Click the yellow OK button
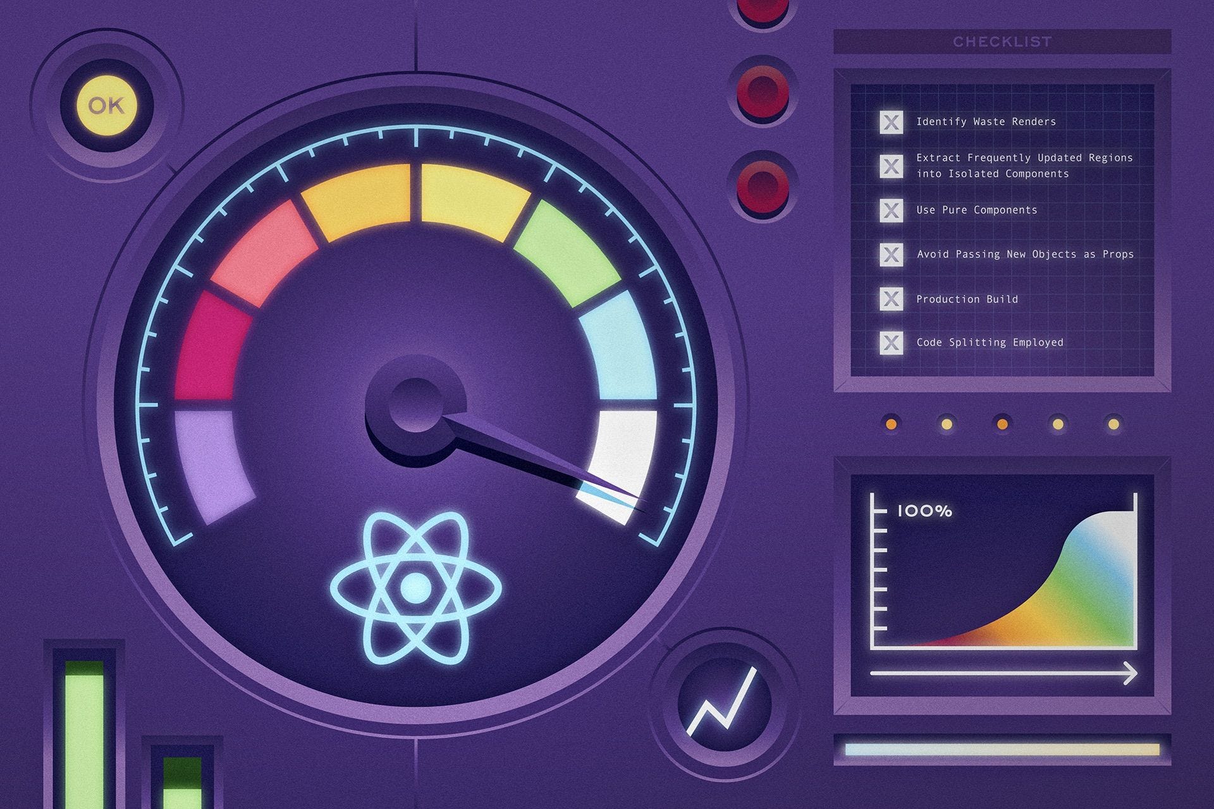1214x809 pixels. [106, 106]
